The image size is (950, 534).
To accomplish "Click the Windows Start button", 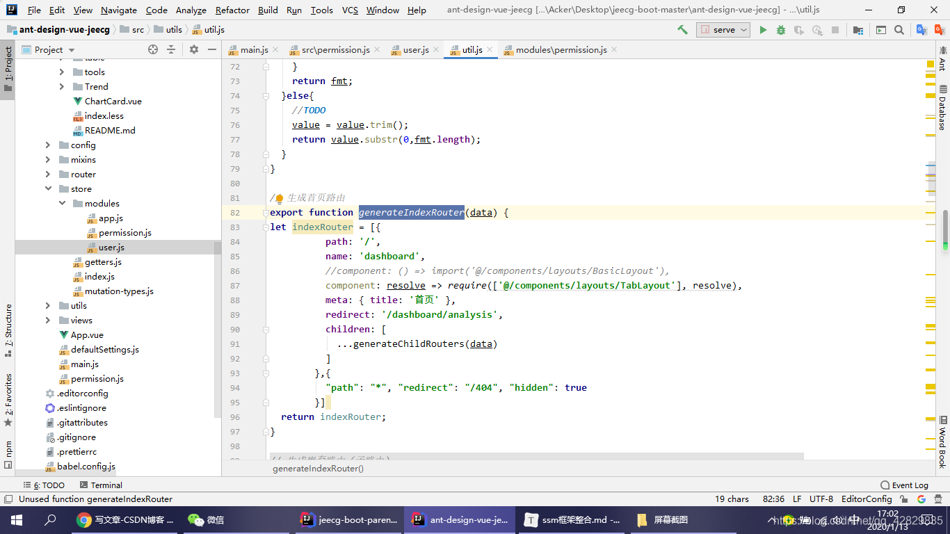I will pos(16,519).
